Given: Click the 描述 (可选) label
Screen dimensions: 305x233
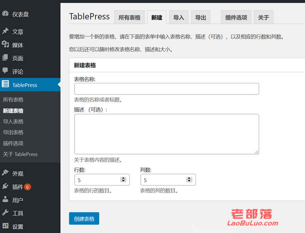Looking at the screenshot, I should [x=91, y=110].
